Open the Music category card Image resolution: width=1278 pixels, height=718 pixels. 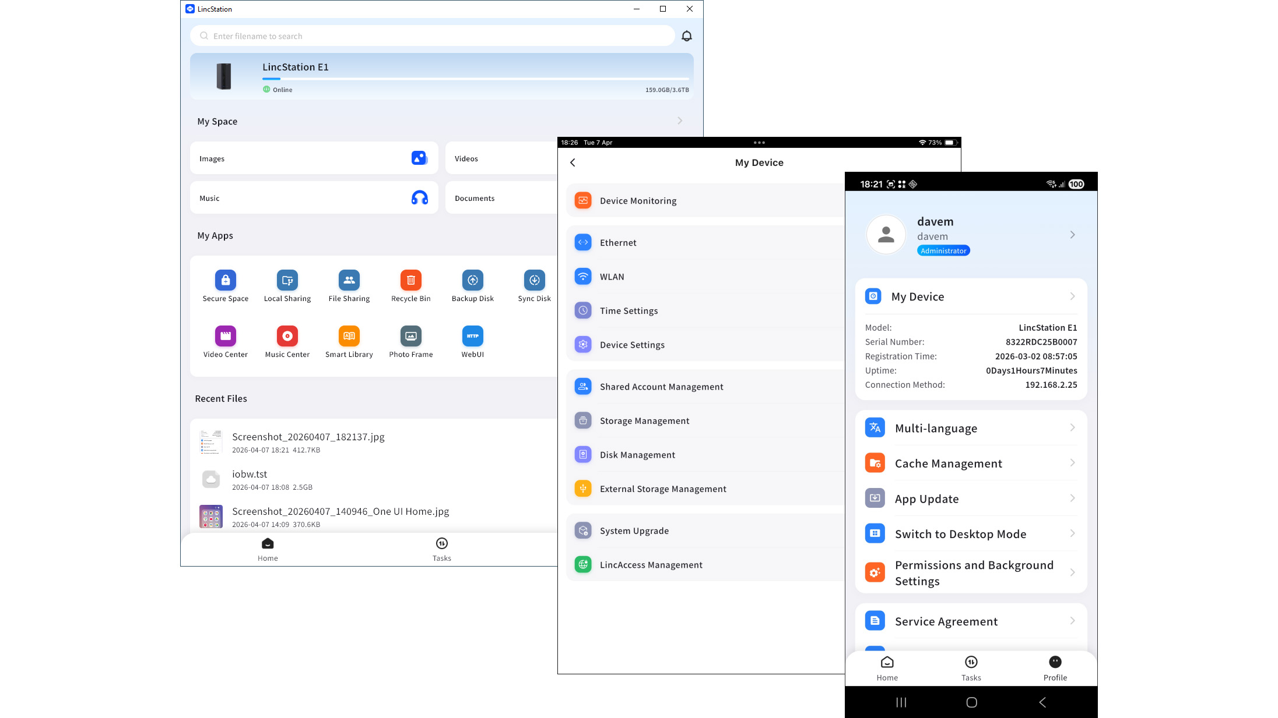pyautogui.click(x=314, y=197)
